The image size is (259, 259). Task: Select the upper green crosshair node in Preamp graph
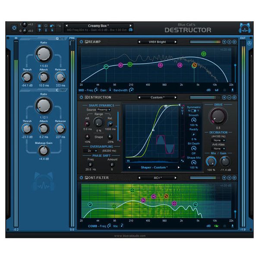point(204,54)
